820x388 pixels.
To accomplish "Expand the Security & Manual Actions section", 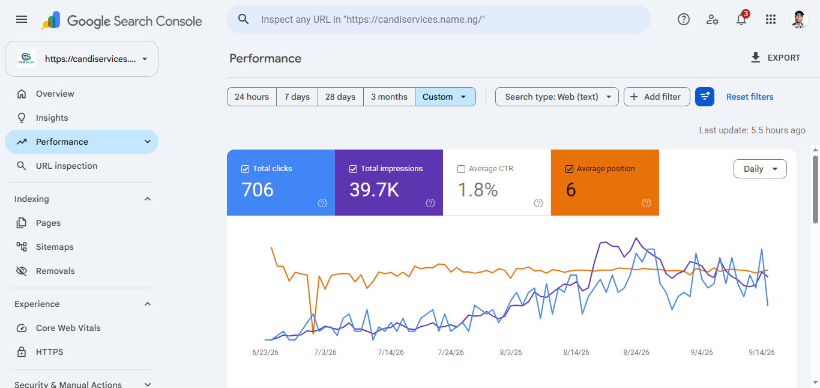I will click(x=148, y=384).
